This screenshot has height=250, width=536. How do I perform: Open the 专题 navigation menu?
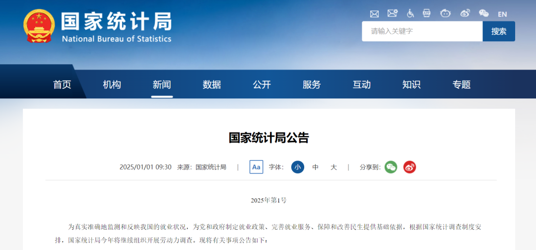462,84
